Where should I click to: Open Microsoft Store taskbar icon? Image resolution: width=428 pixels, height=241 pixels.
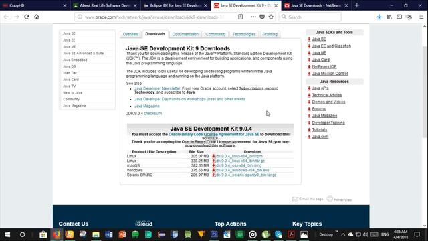tap(43, 234)
